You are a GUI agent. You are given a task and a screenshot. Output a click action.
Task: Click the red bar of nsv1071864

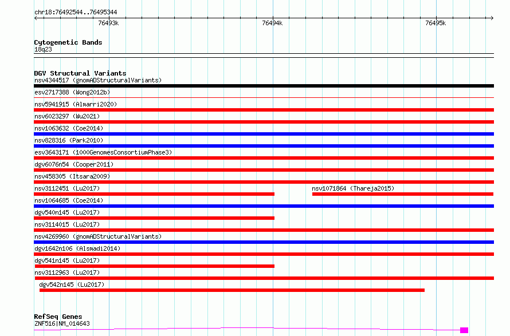pos(403,194)
